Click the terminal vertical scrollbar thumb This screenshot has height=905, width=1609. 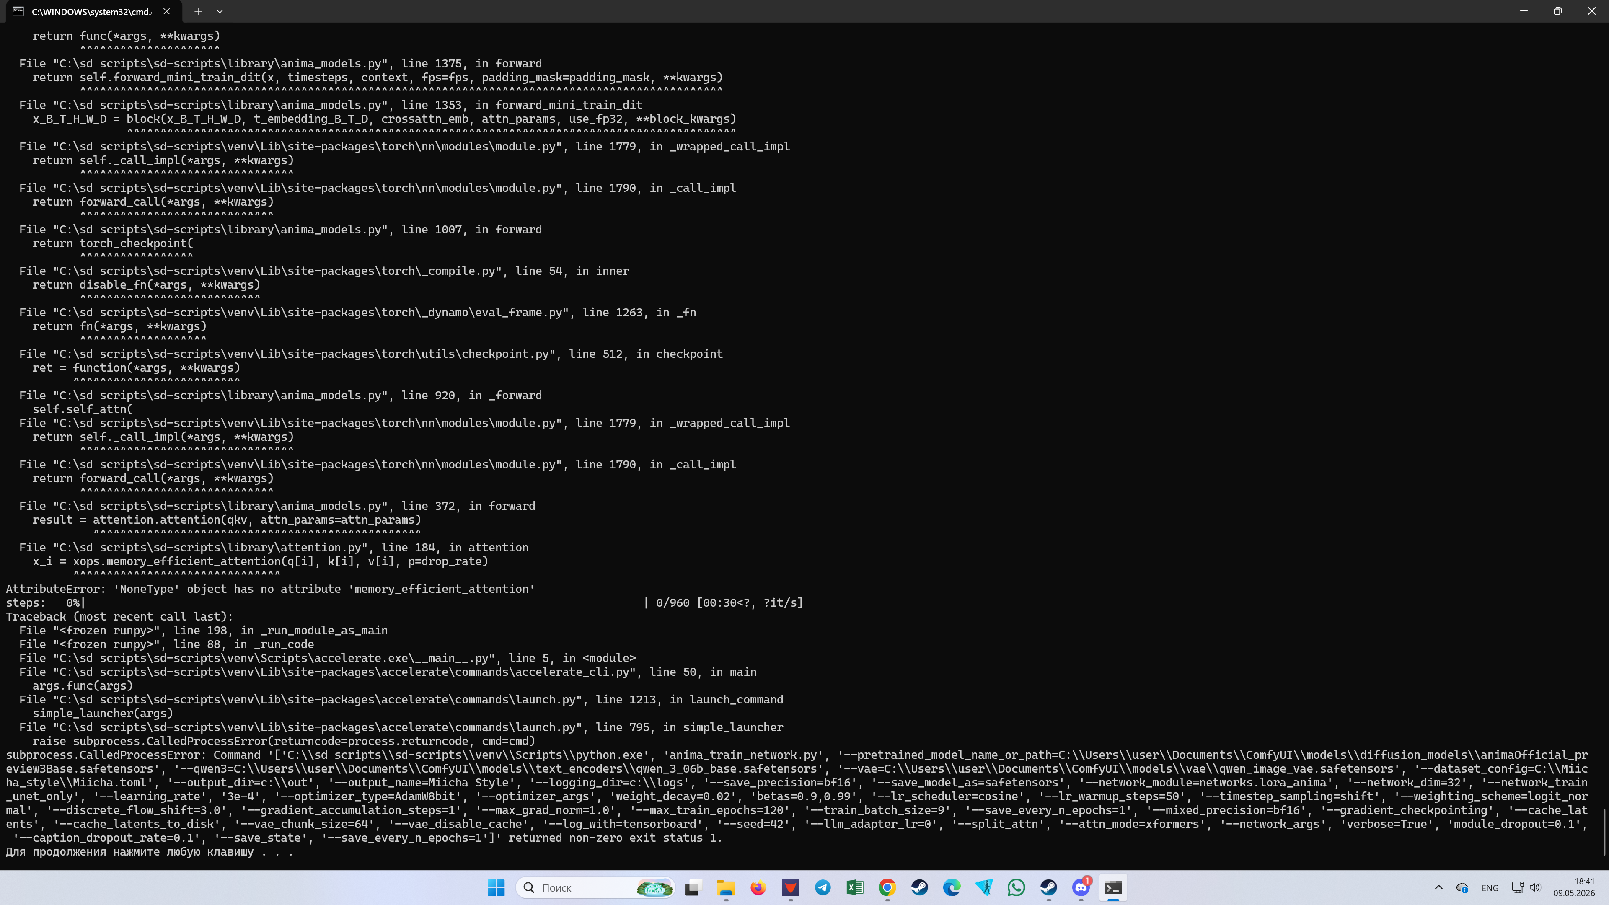point(1605,833)
